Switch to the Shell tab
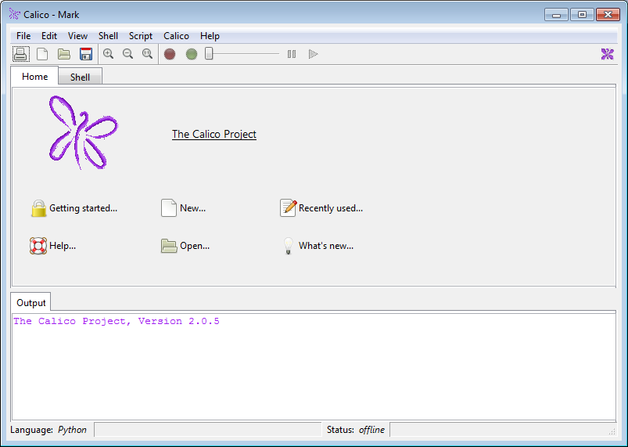The height and width of the screenshot is (447, 628). 80,77
